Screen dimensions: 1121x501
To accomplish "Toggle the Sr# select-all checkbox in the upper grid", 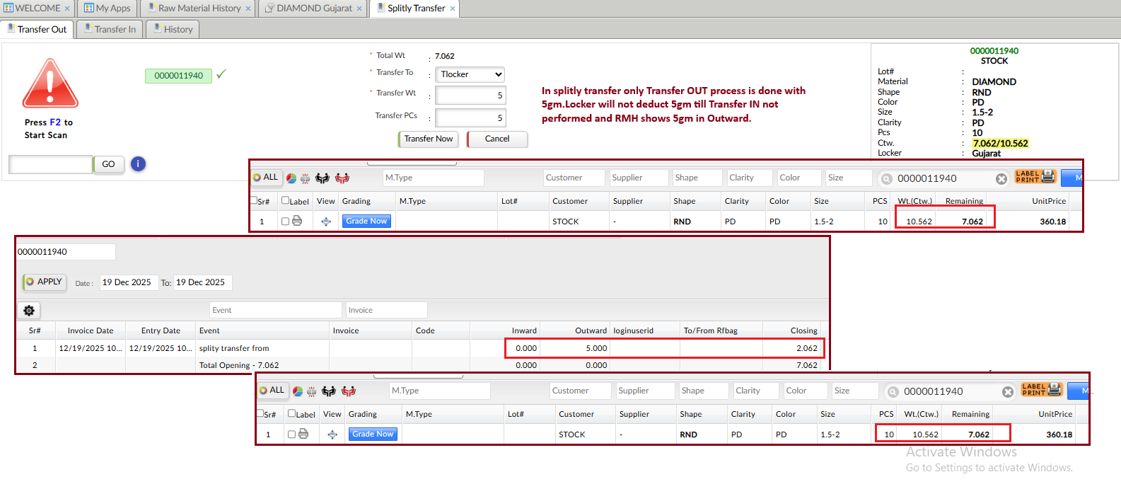I will (254, 201).
